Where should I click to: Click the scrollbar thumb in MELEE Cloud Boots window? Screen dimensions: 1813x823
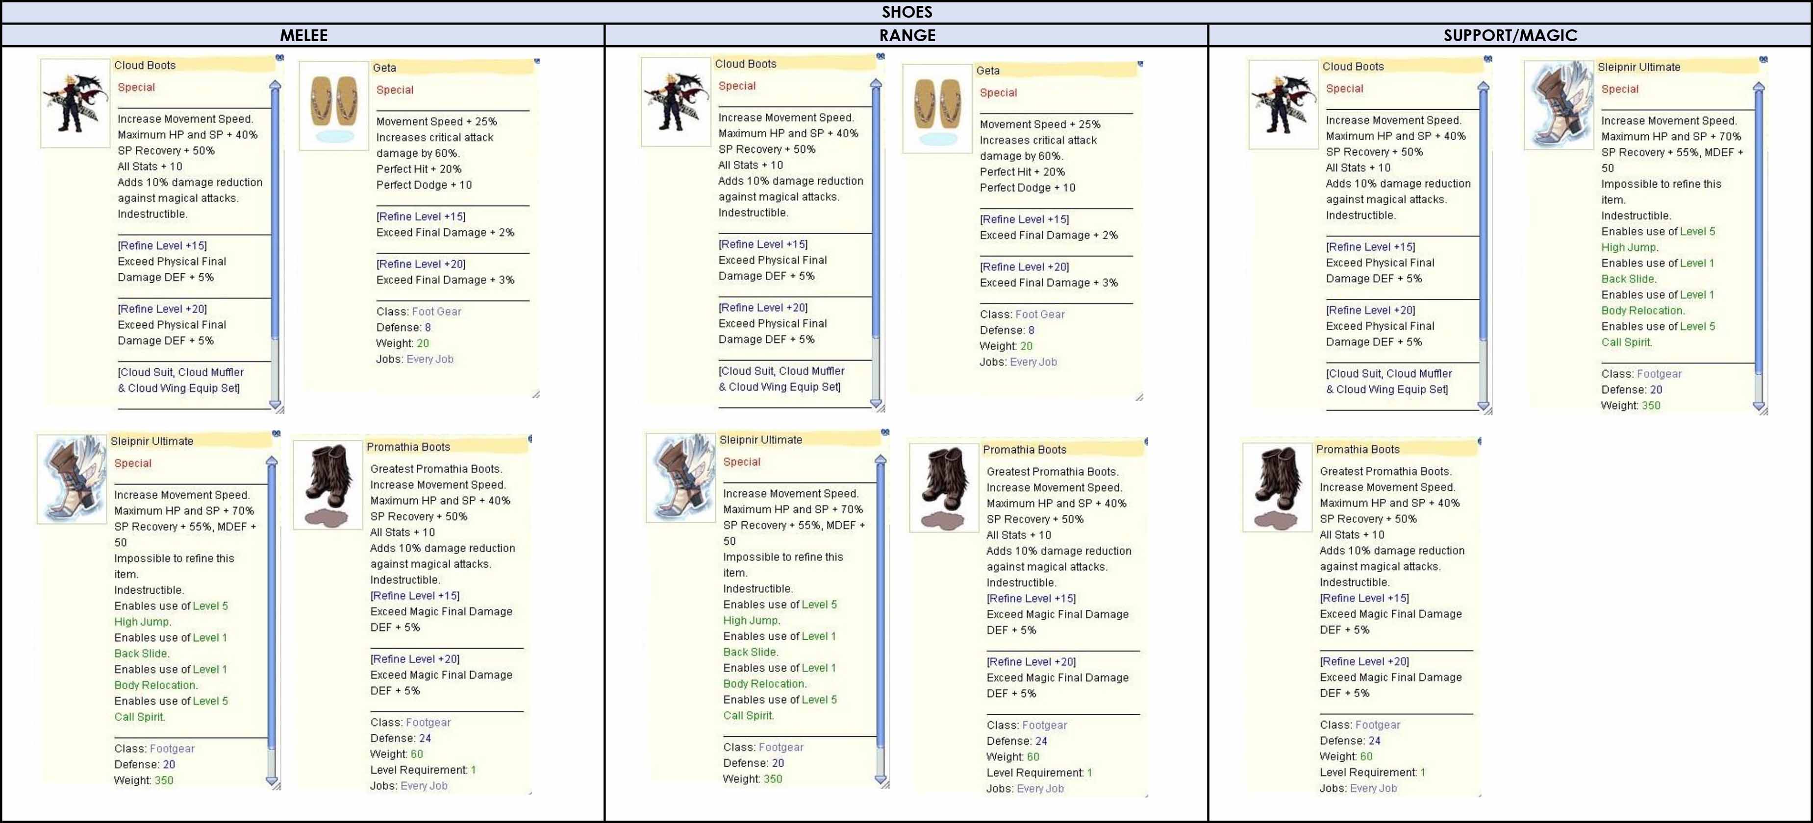[x=275, y=215]
